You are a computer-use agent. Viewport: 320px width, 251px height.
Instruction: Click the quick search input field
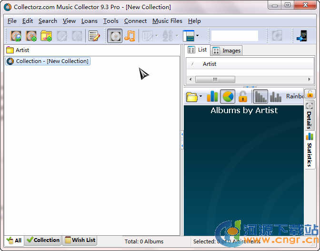pos(234,36)
